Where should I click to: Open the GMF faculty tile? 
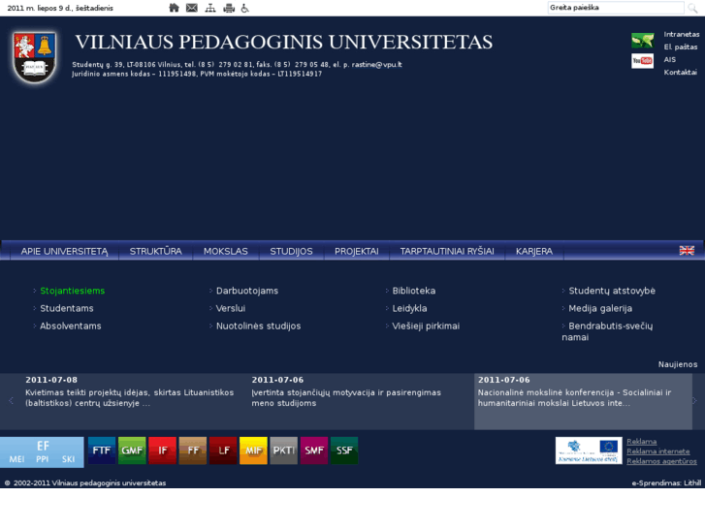coord(132,450)
